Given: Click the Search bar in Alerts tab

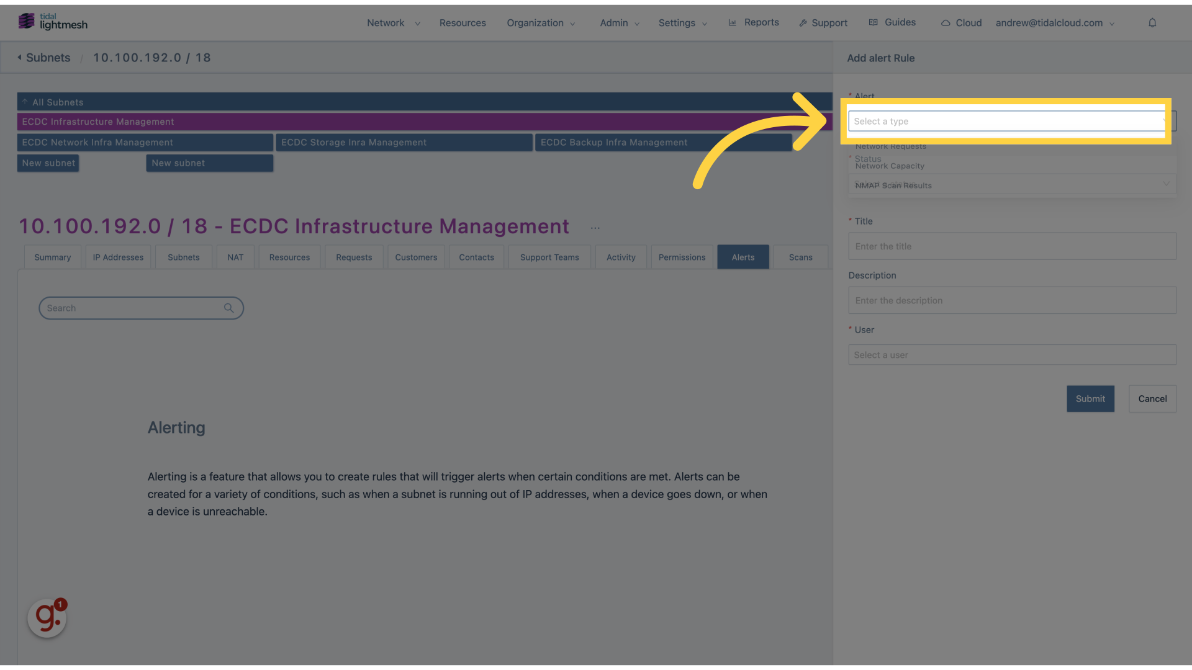Looking at the screenshot, I should pos(141,308).
